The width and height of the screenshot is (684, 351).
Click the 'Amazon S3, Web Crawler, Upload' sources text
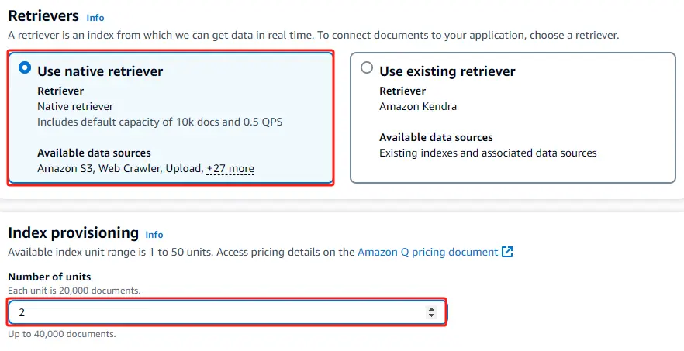[x=119, y=168]
